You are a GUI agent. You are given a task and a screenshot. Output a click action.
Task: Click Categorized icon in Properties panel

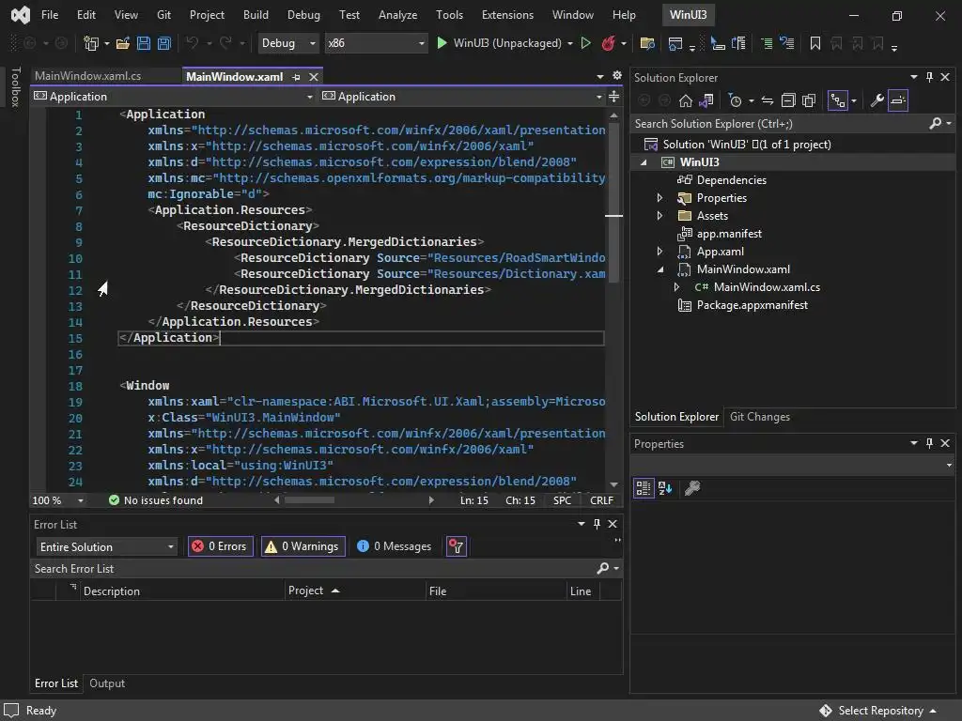643,488
